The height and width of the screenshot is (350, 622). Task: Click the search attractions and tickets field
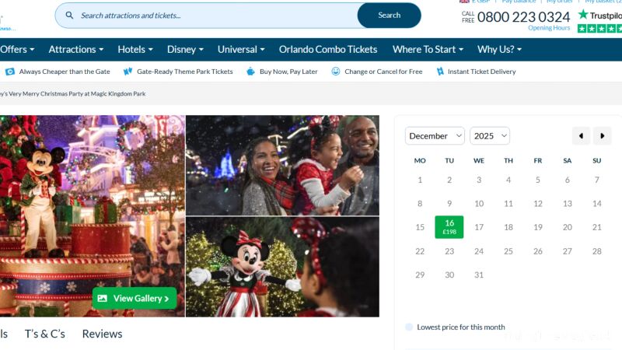206,15
